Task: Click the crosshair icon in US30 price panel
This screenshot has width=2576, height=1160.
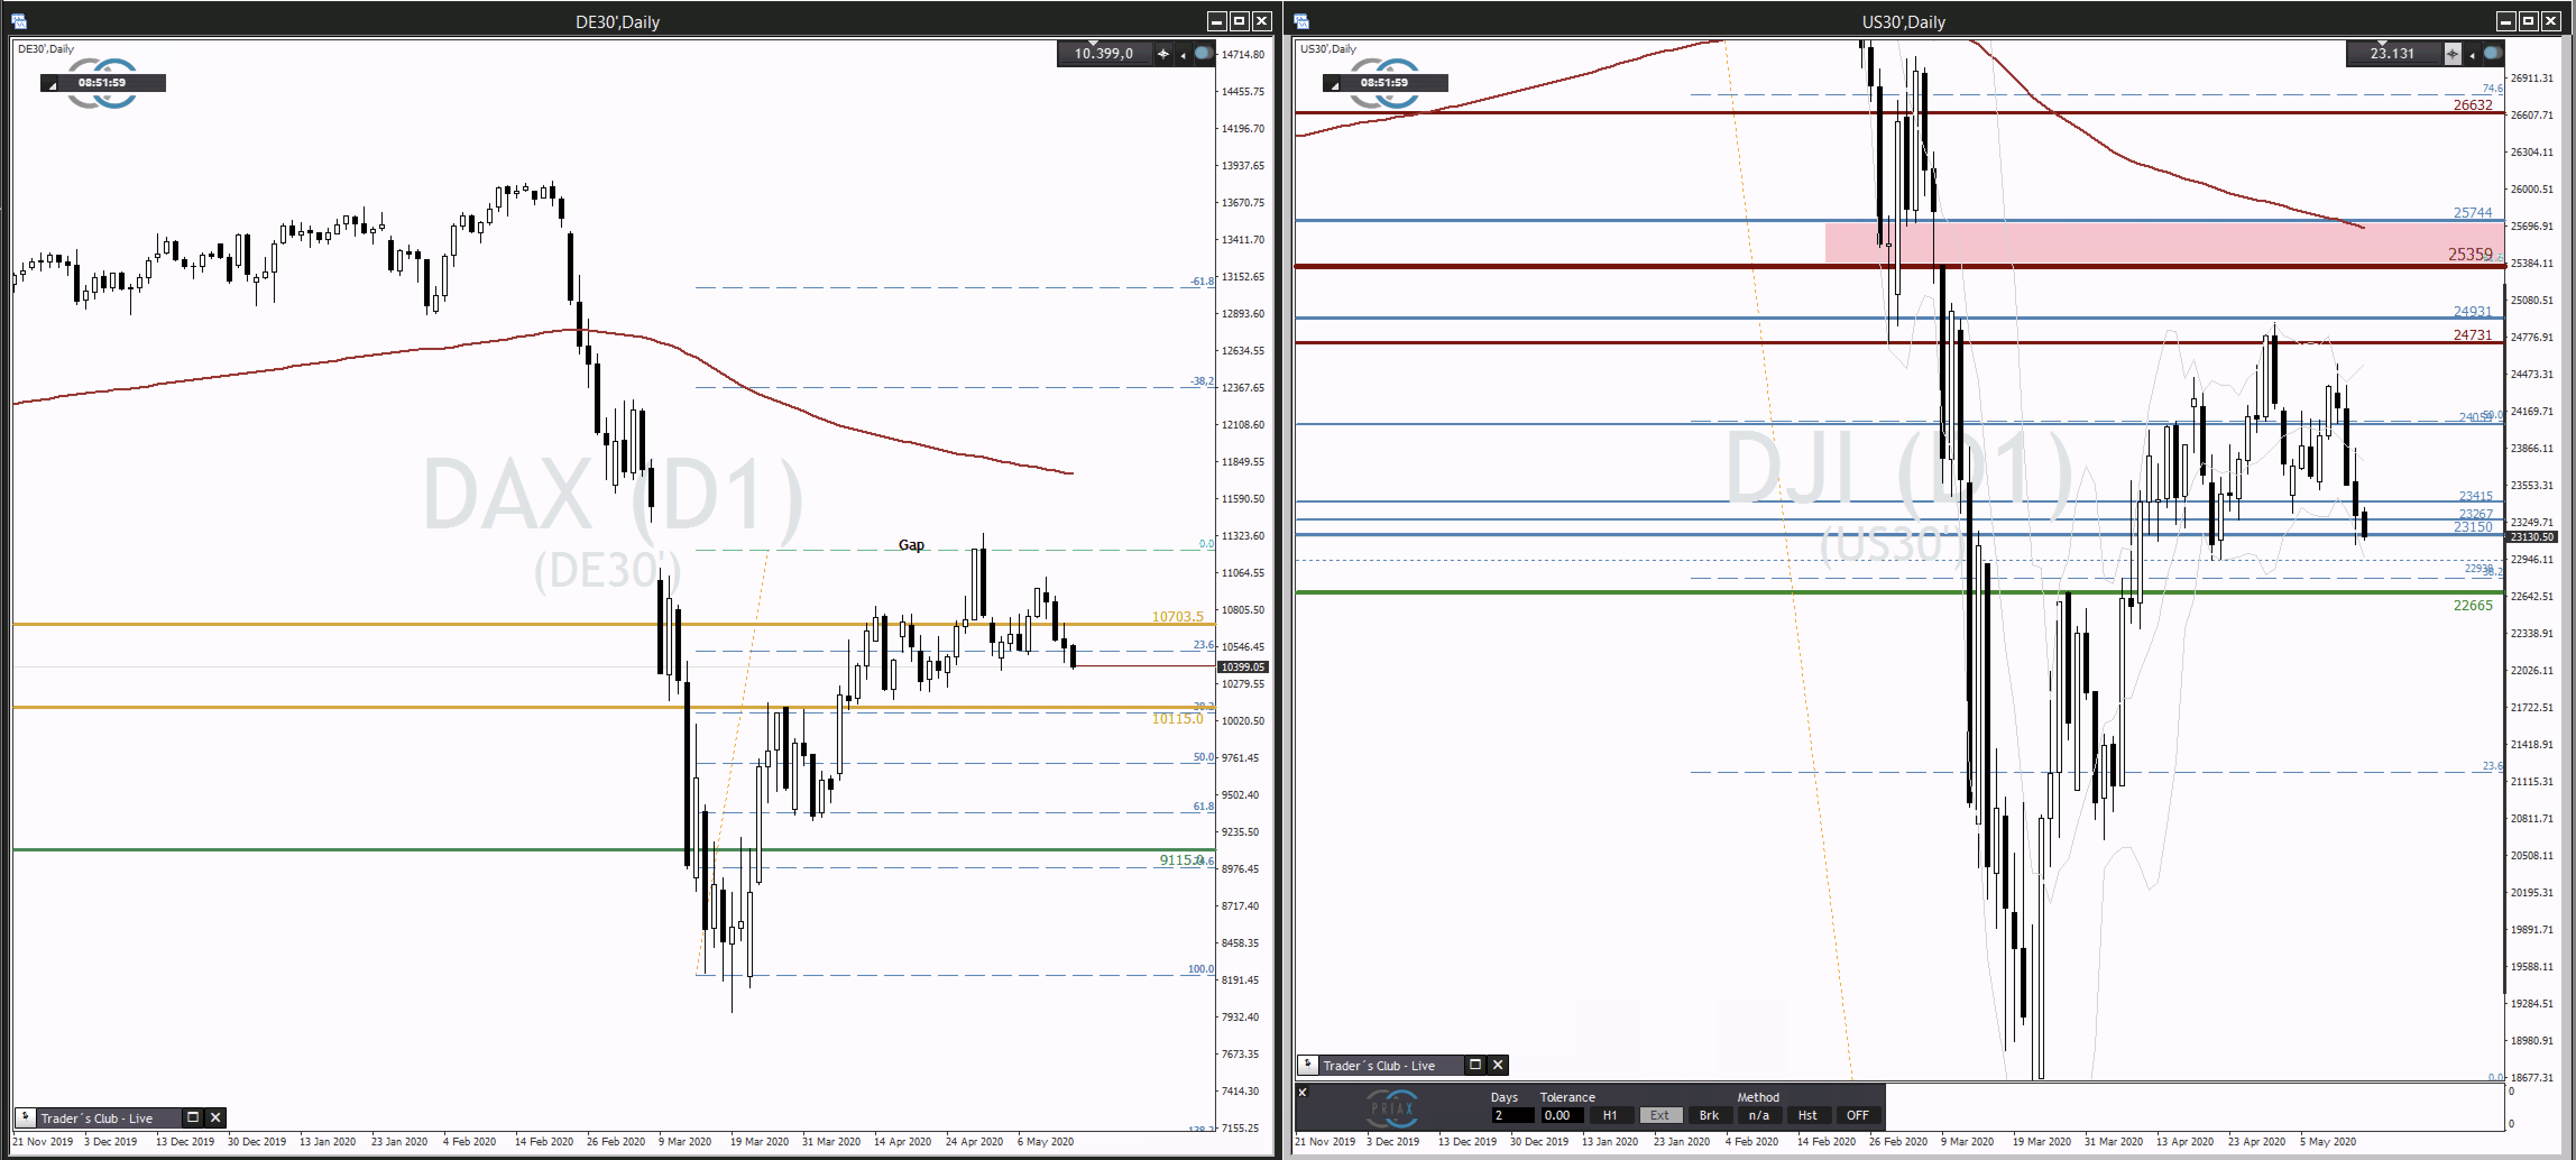Action: [2452, 54]
